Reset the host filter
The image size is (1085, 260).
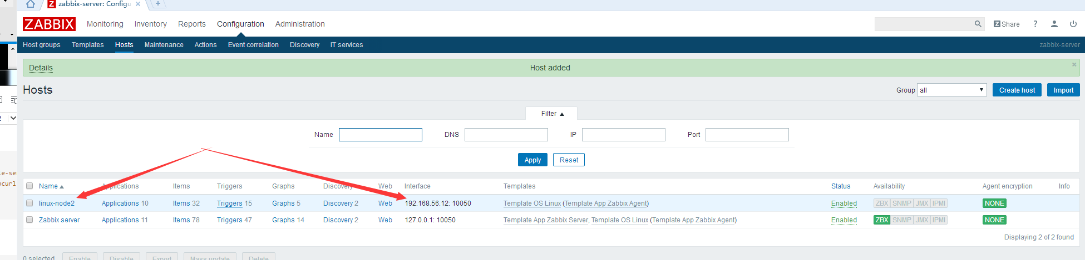(569, 160)
